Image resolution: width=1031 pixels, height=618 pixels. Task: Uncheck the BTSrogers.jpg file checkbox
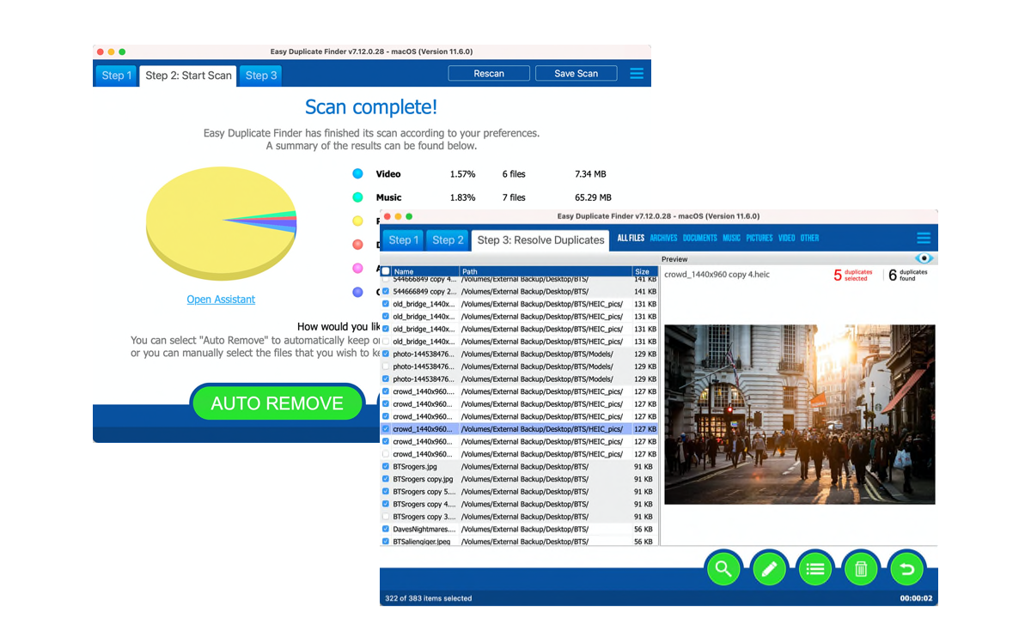tap(386, 467)
